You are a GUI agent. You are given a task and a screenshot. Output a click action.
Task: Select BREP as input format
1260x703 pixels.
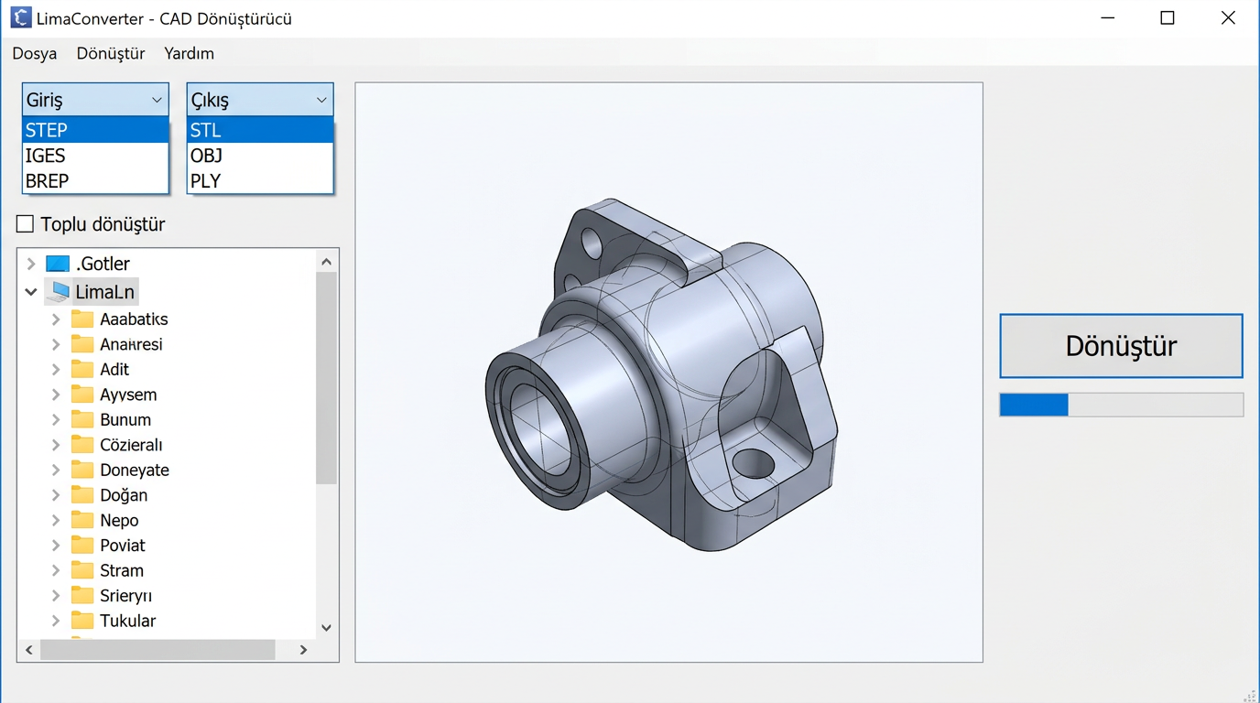tap(95, 180)
